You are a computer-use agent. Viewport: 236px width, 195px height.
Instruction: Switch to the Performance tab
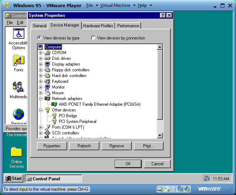(128, 26)
